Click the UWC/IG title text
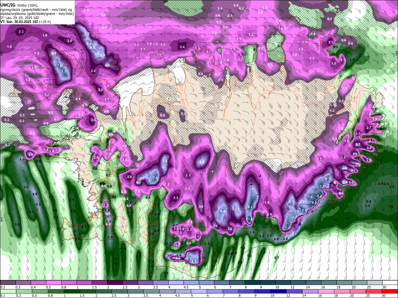 [x=7, y=5]
